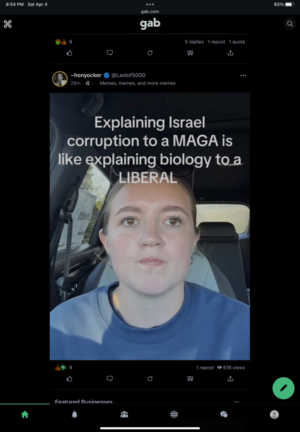Open the Chat messages tab
The width and height of the screenshot is (300, 432).
point(224,414)
